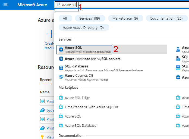Viewport: 189px width, 139px height.
Task: Click the Azure SQL marketplace bag icon
Action: click(61, 116)
